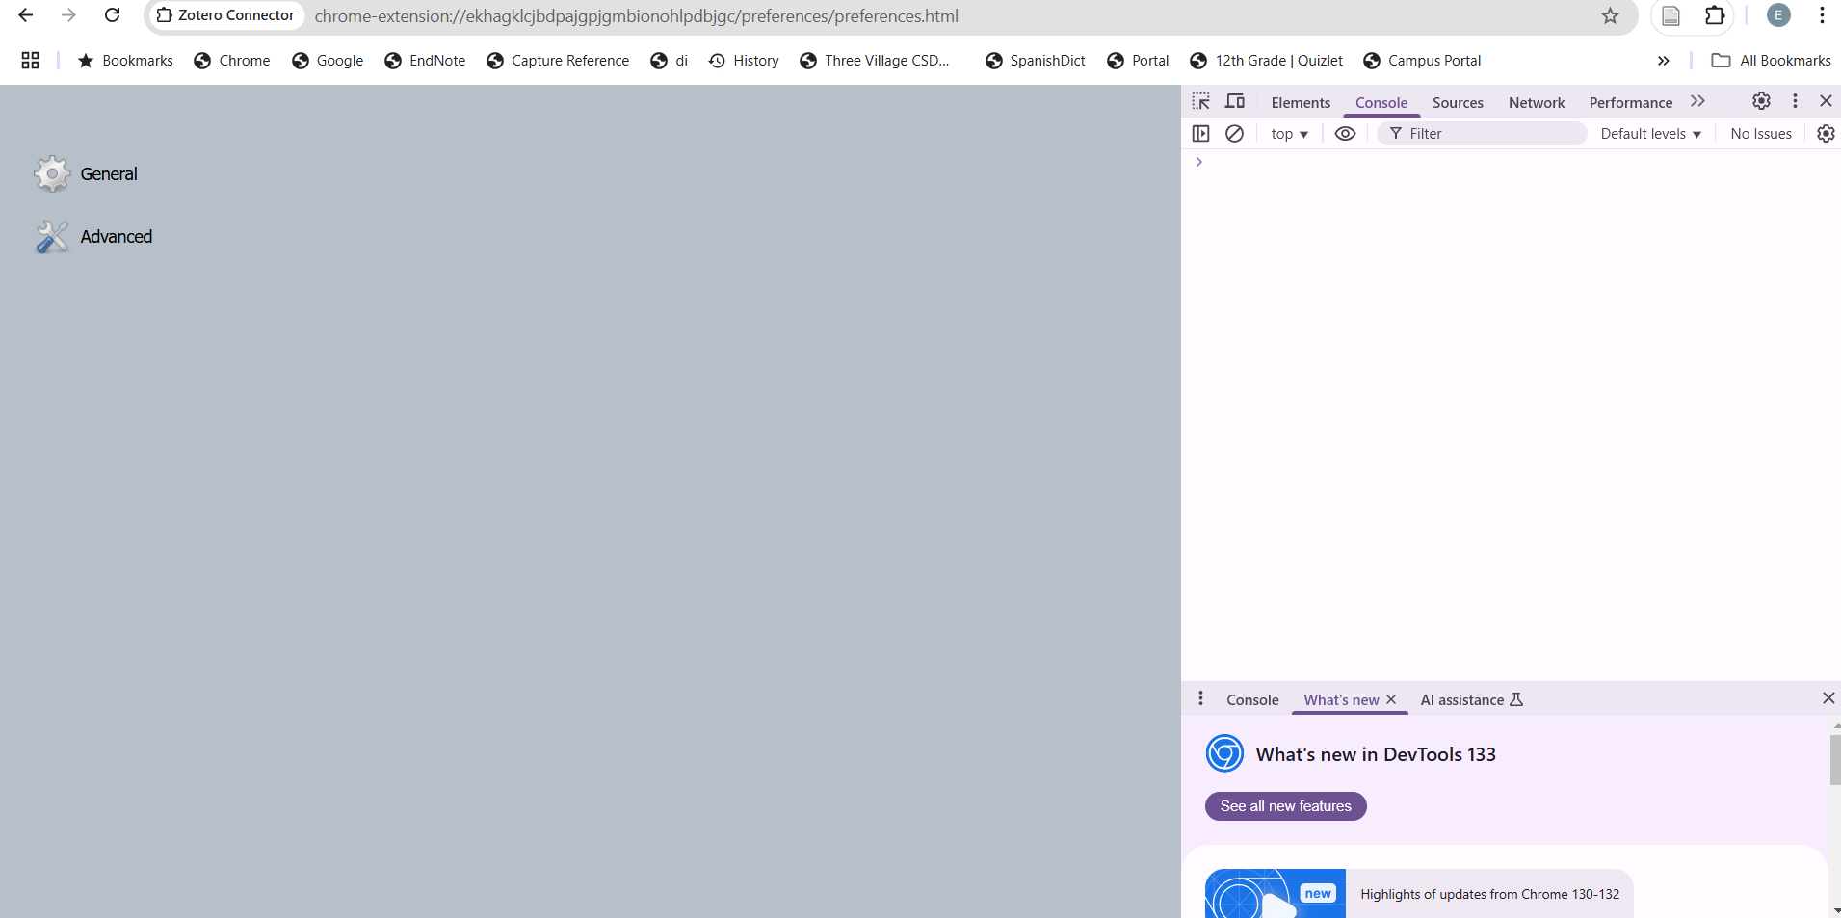Expand the hidden bookmarks overflow chevron
Viewport: 1841px width, 918px height.
click(1663, 61)
